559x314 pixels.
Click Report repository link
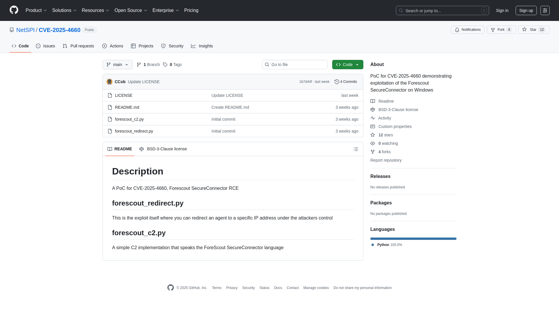386,160
